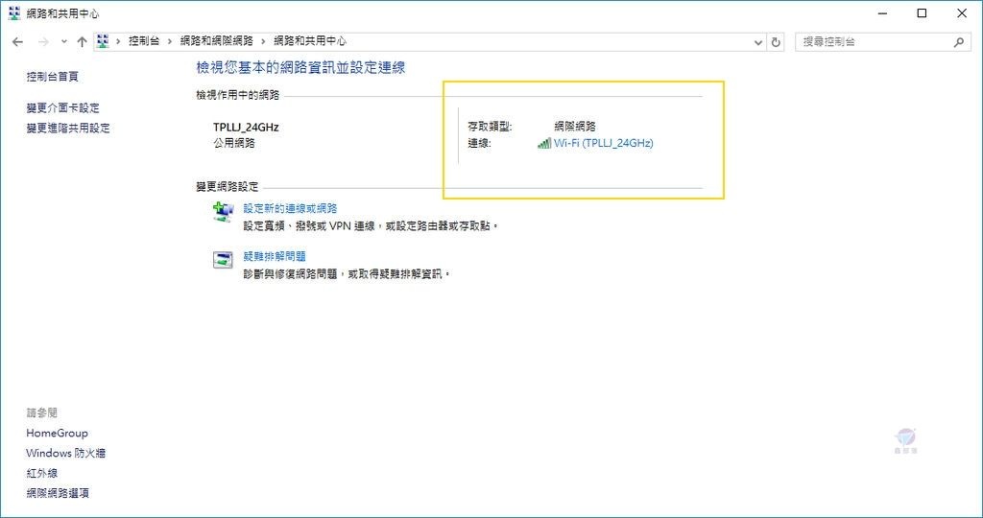Expand chevron before 控制台 breadcrumb
This screenshot has width=983, height=518.
click(118, 41)
